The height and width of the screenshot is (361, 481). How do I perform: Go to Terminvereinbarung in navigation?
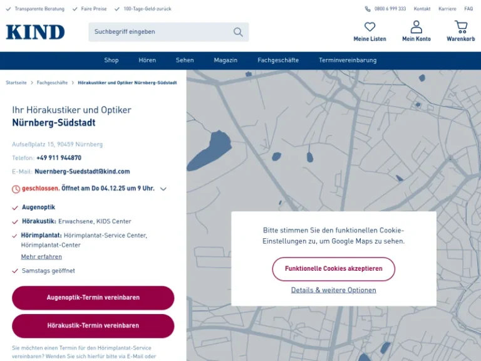click(x=348, y=60)
